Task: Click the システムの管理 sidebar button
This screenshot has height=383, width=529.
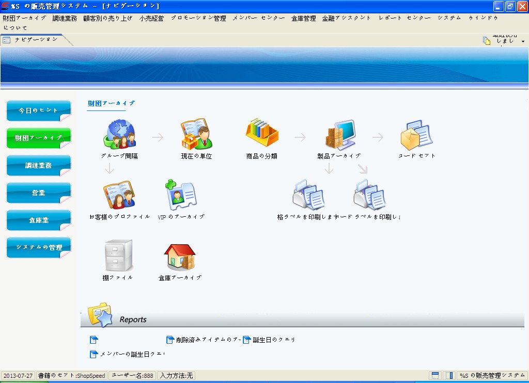Action: [x=38, y=248]
